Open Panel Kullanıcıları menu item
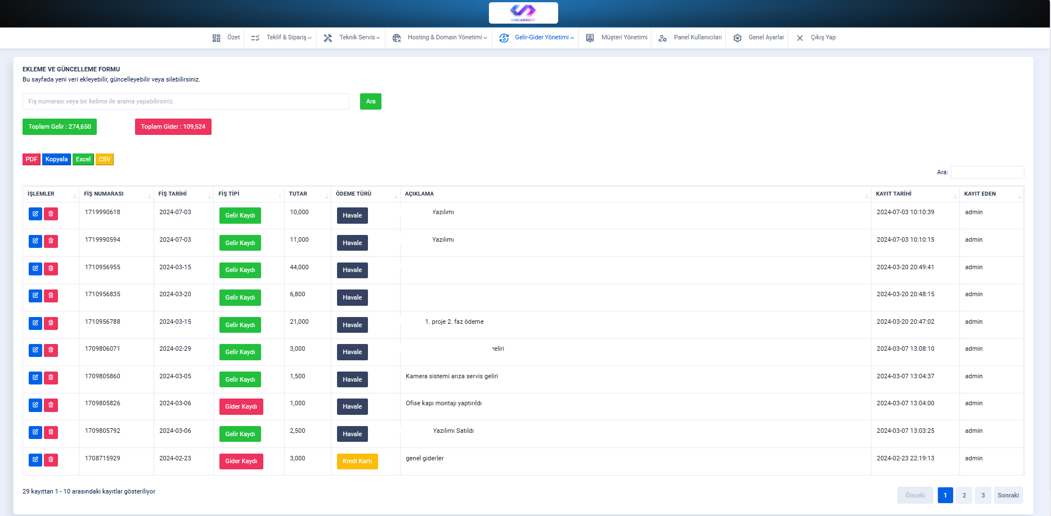This screenshot has width=1051, height=516. pyautogui.click(x=698, y=38)
